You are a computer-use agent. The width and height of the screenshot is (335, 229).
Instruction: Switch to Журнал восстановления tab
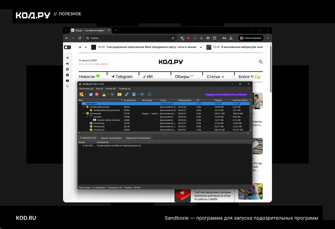138,138
